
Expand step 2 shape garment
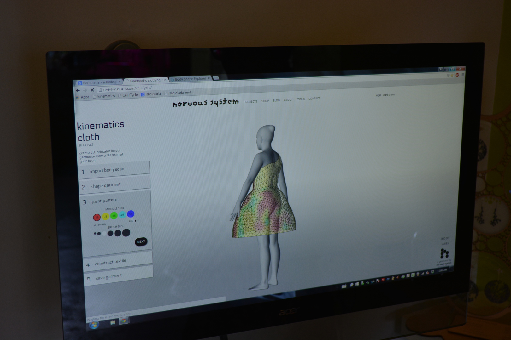click(115, 185)
